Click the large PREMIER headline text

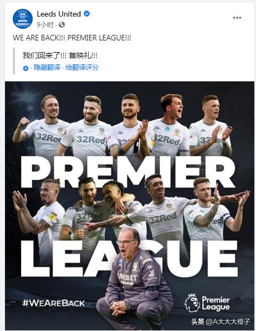(128, 172)
